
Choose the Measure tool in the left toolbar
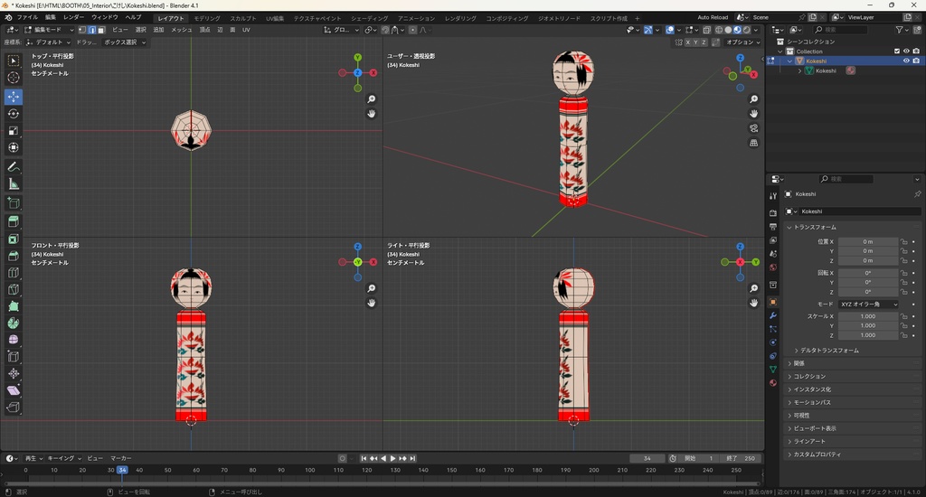point(14,184)
